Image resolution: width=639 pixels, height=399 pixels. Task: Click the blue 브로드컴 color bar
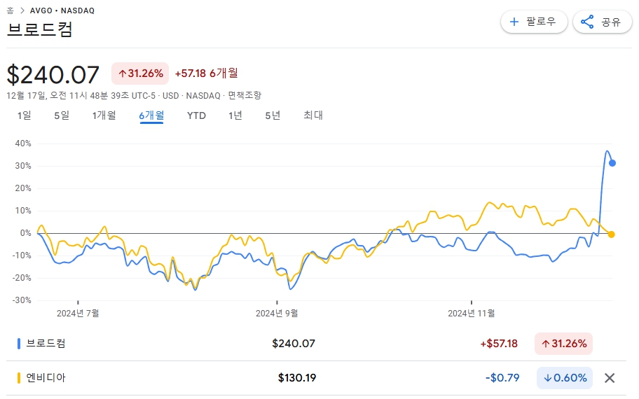[x=19, y=344]
